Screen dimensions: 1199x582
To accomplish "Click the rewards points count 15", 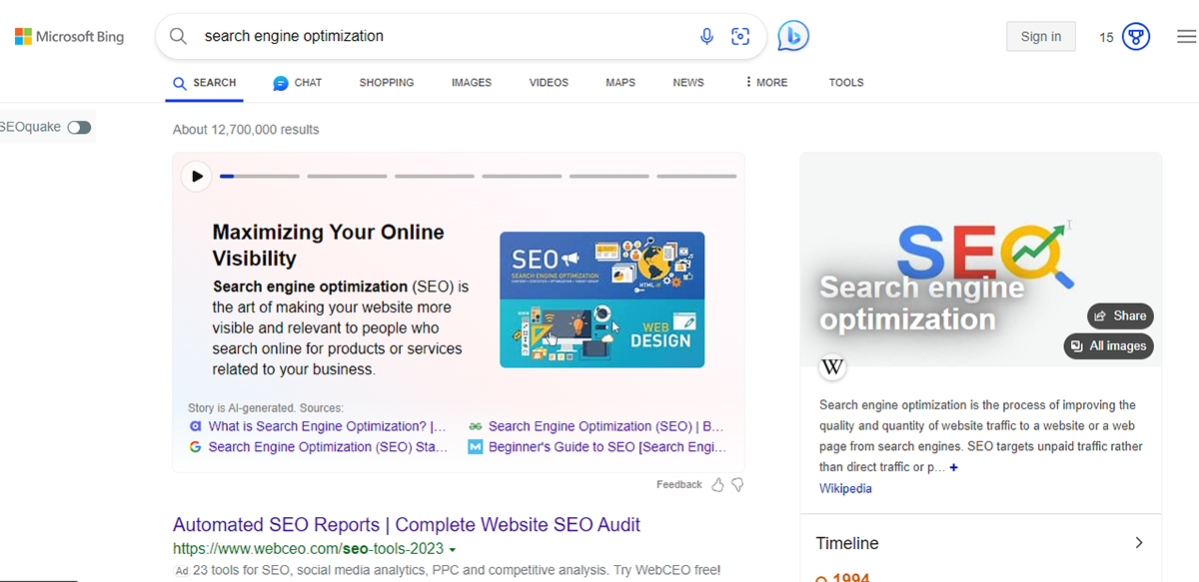I will click(1106, 38).
